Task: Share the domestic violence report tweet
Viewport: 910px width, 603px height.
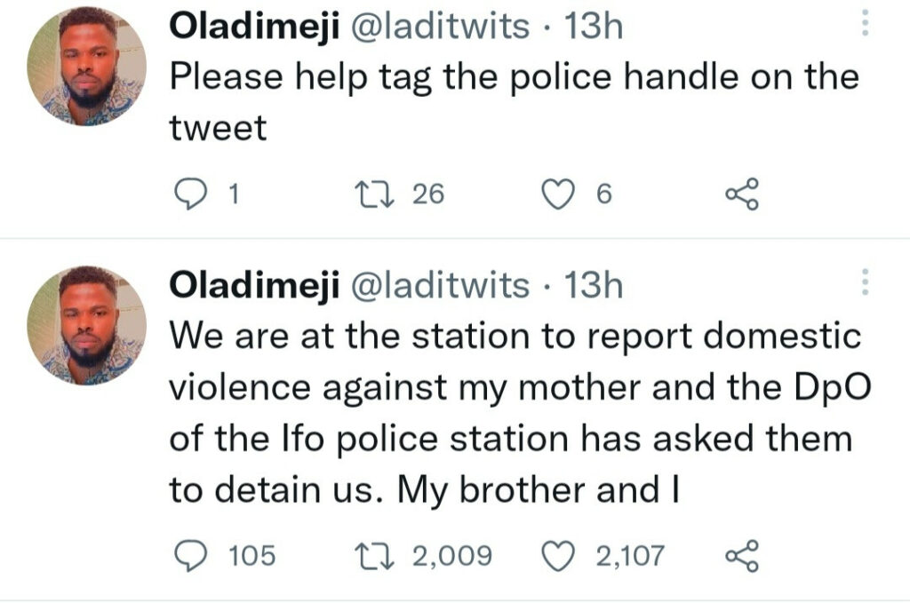Action: [x=741, y=556]
